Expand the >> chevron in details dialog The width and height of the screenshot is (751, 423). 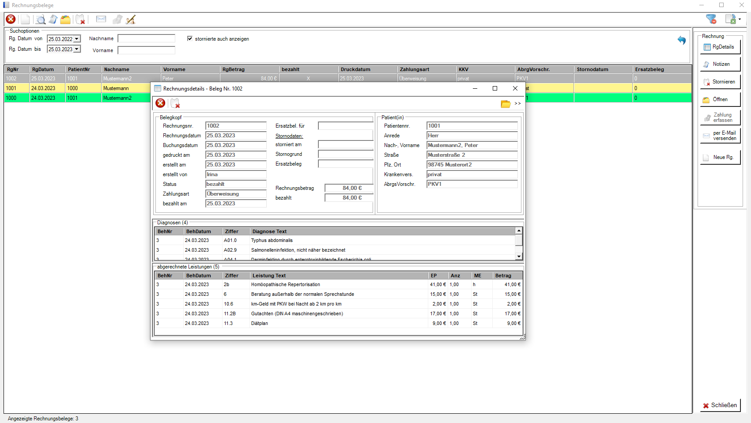[518, 103]
